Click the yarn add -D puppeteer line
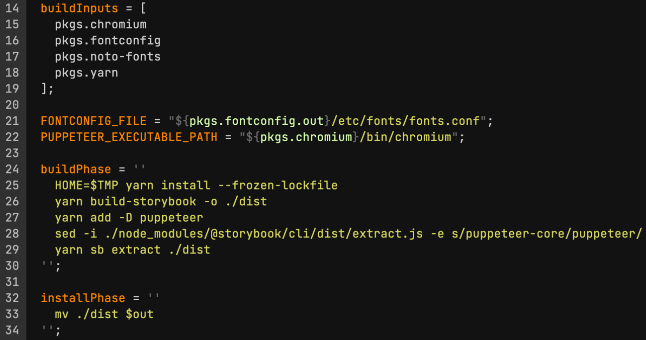 [x=129, y=217]
